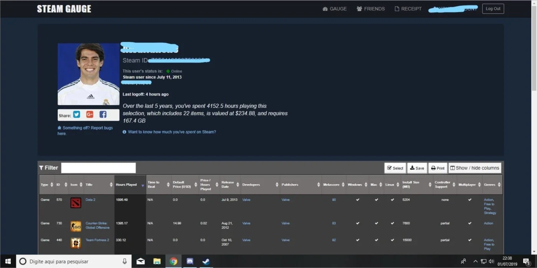Sort table by Release Date column
This screenshot has width=537, height=268.
230,185
